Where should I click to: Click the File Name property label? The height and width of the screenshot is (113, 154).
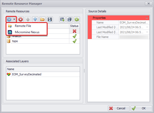102,37
